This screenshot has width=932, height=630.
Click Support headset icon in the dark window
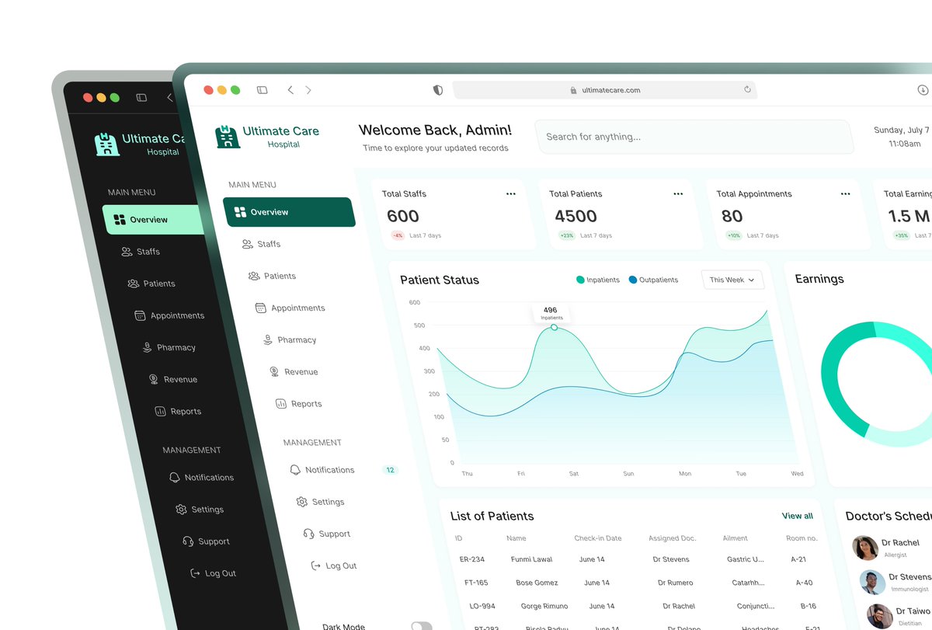pyautogui.click(x=188, y=541)
